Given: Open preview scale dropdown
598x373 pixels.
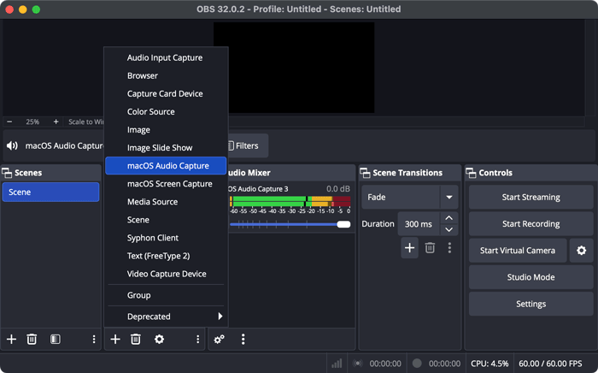Looking at the screenshot, I should point(85,121).
